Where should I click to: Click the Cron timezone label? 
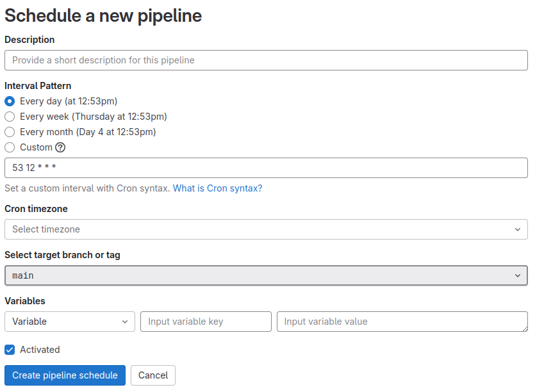(36, 209)
